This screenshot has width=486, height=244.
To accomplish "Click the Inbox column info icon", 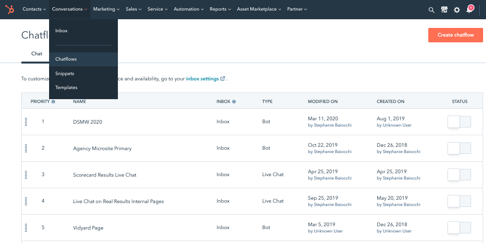I will pyautogui.click(x=234, y=102).
